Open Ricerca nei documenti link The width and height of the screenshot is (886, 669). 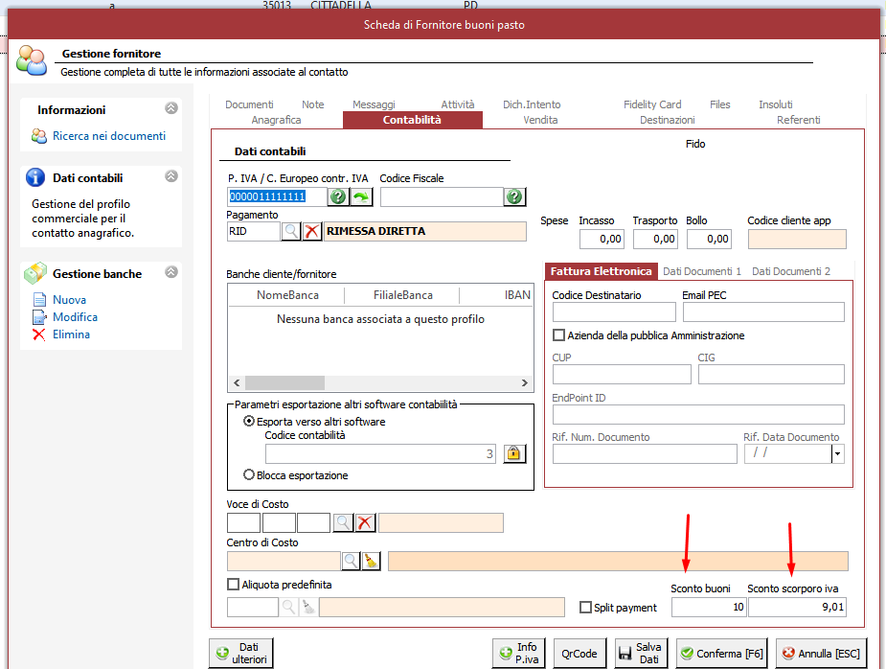108,136
